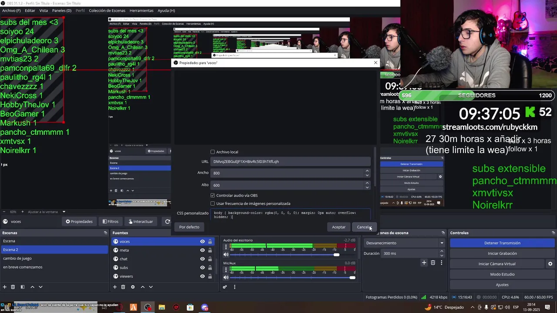Image resolution: width=557 pixels, height=313 pixels.
Task: Open scene filters icon in Escenas toolbar
Action: [23, 287]
